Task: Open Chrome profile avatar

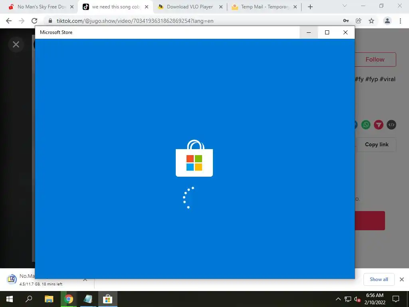Action: [x=387, y=21]
